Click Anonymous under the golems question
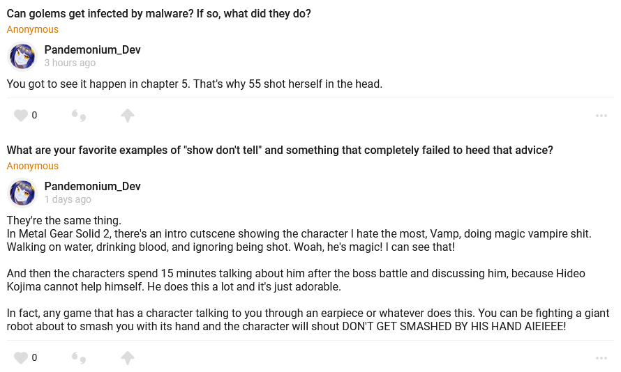The image size is (621, 372). pos(33,29)
